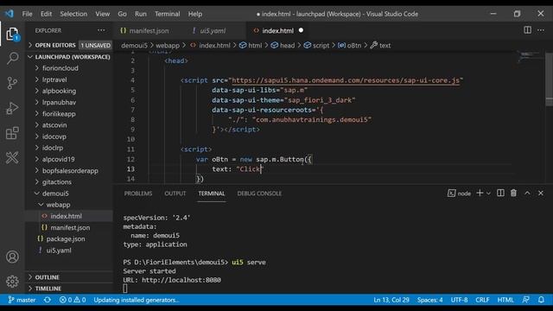Open the Extensions view icon
553x311 pixels.
point(12,133)
